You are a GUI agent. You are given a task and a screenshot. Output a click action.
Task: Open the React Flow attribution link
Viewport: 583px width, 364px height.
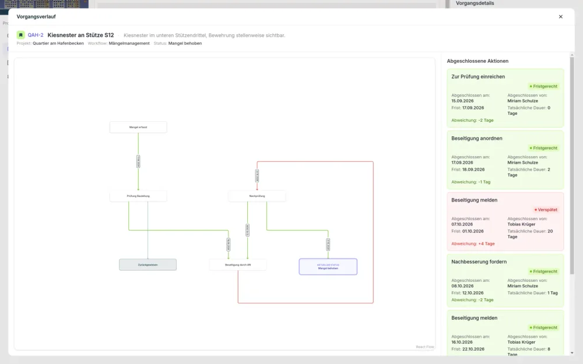click(424, 347)
